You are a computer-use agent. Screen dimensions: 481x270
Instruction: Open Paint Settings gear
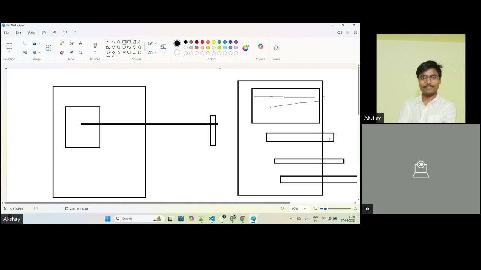tap(355, 33)
